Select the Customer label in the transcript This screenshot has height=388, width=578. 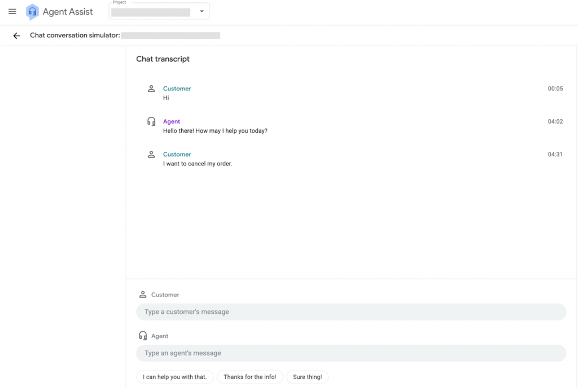[x=177, y=88]
